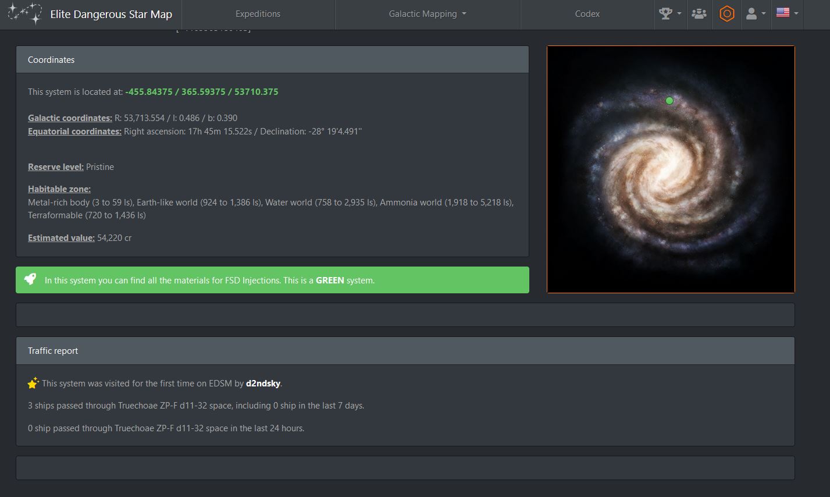Open the Codex menu item

point(587,14)
